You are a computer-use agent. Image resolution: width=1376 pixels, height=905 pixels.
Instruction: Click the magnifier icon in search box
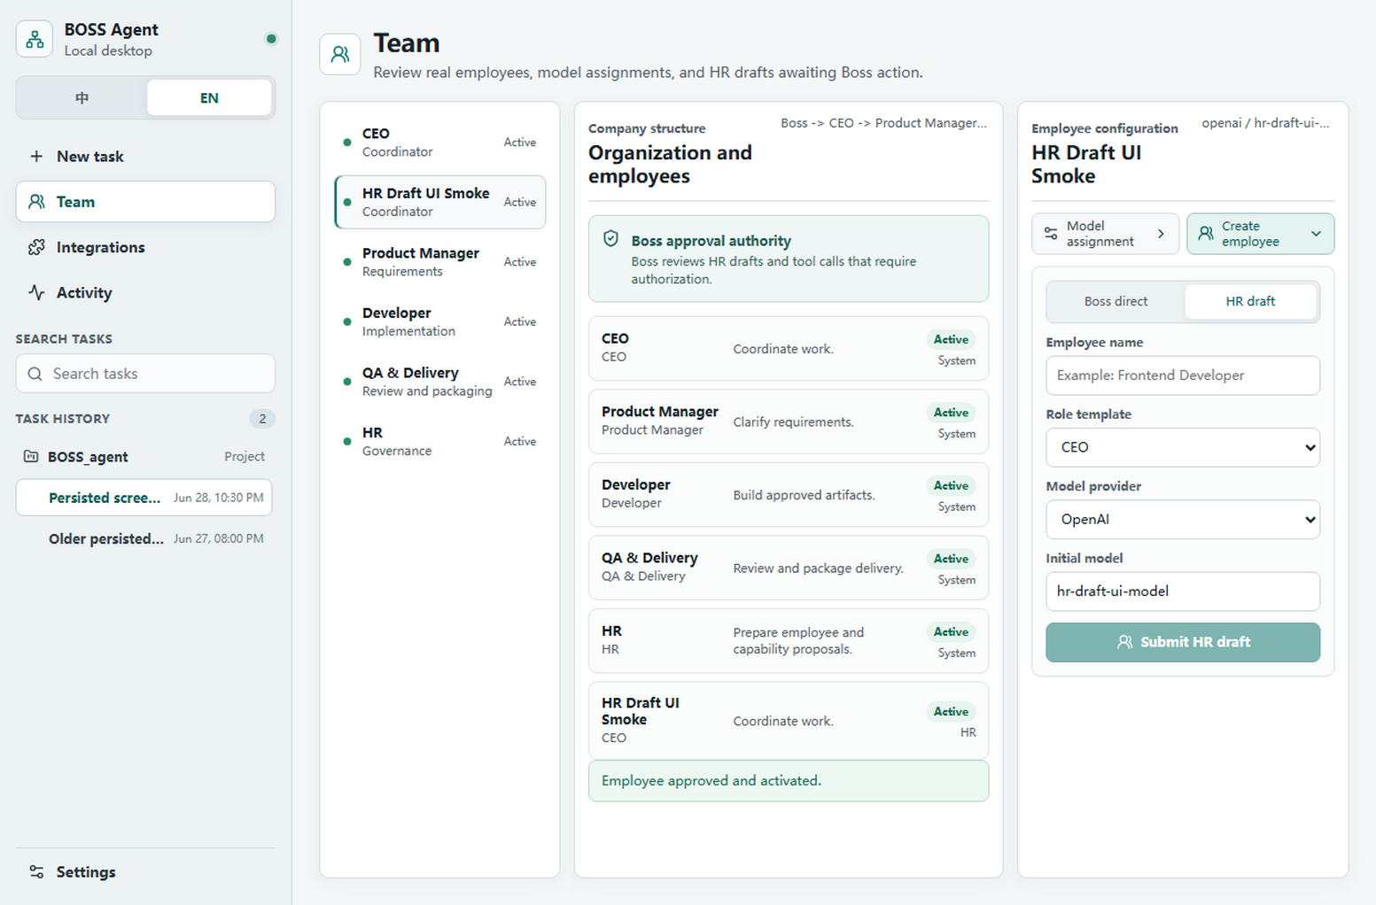click(x=35, y=374)
